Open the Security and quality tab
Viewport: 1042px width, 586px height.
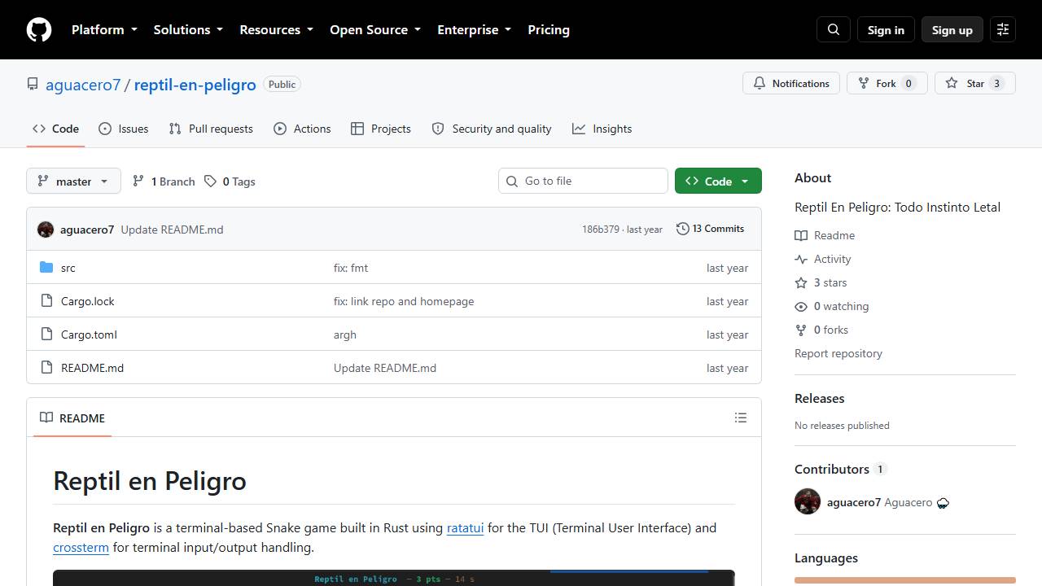pyautogui.click(x=492, y=129)
